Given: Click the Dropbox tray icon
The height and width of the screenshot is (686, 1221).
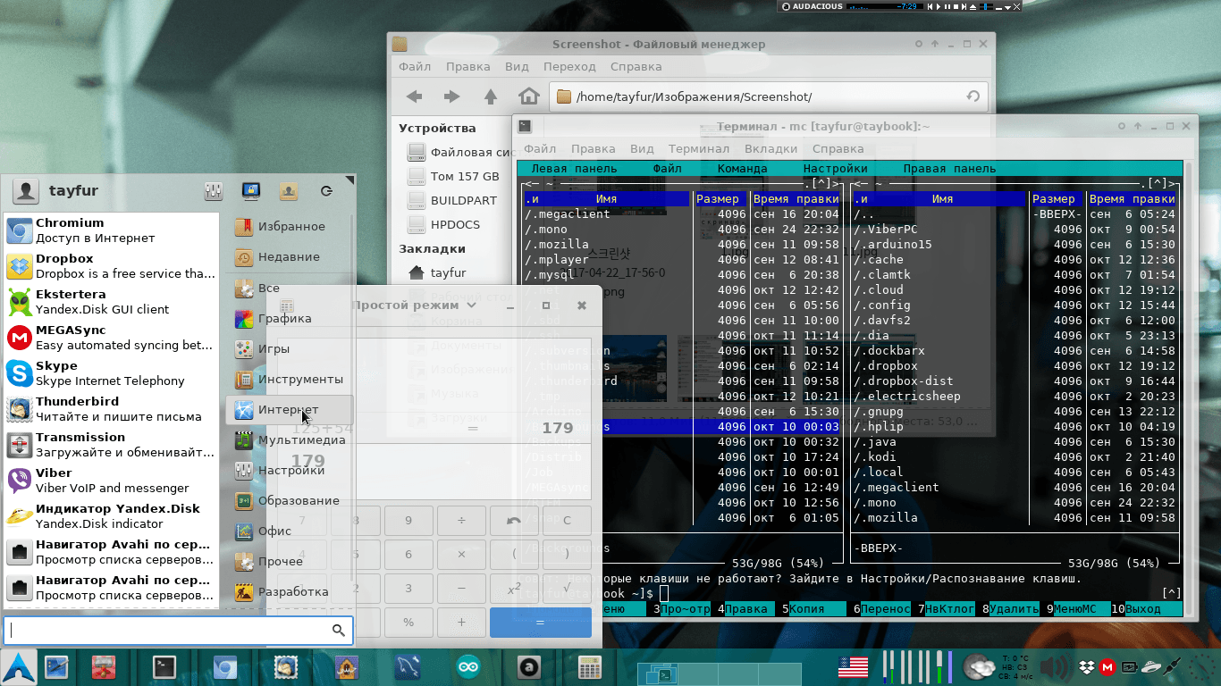Looking at the screenshot, I should tap(1087, 667).
